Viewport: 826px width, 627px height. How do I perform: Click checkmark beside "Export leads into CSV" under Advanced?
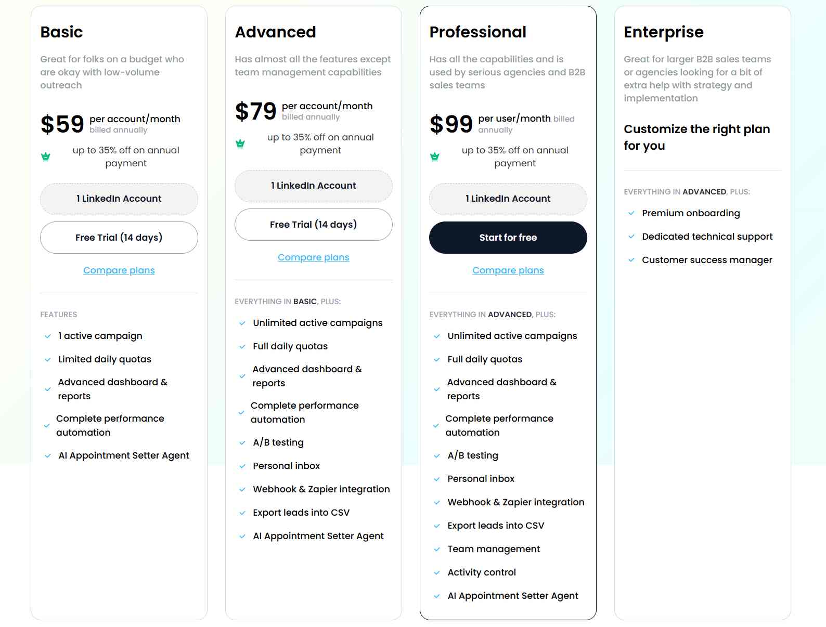pyautogui.click(x=241, y=513)
